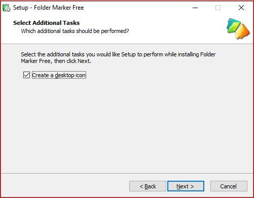Cancel the Folder Marker Free setup
The height and width of the screenshot is (198, 254).
229,186
